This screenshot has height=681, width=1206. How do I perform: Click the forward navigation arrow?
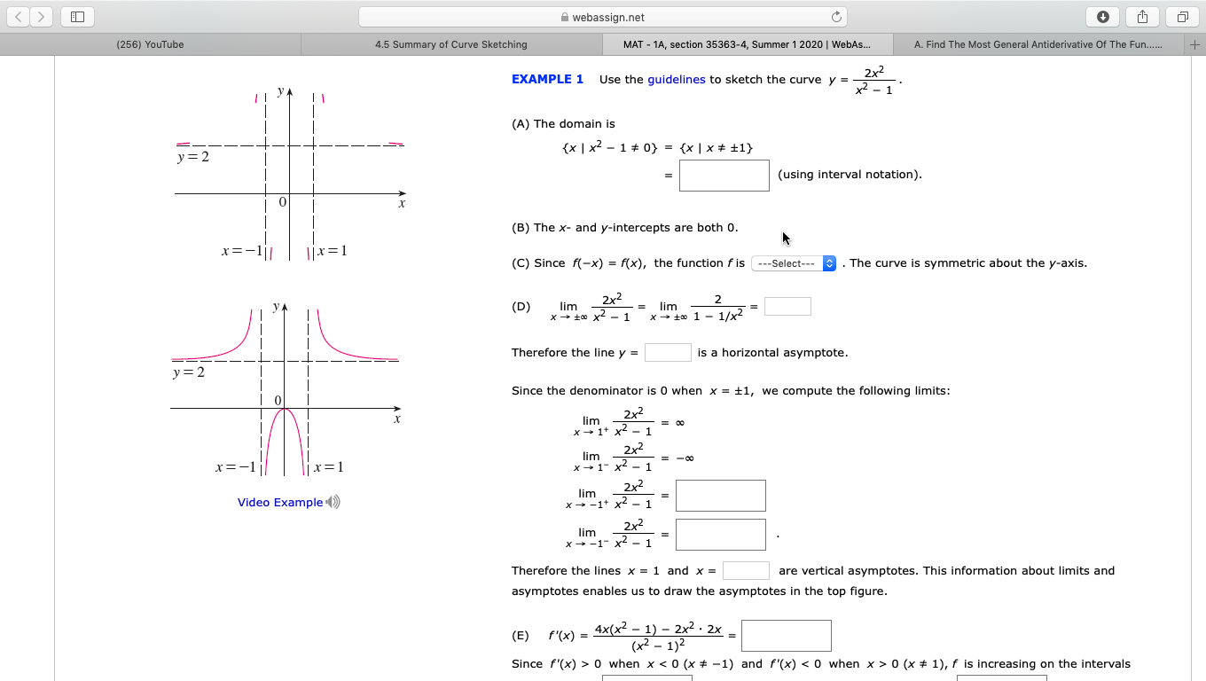pos(41,16)
